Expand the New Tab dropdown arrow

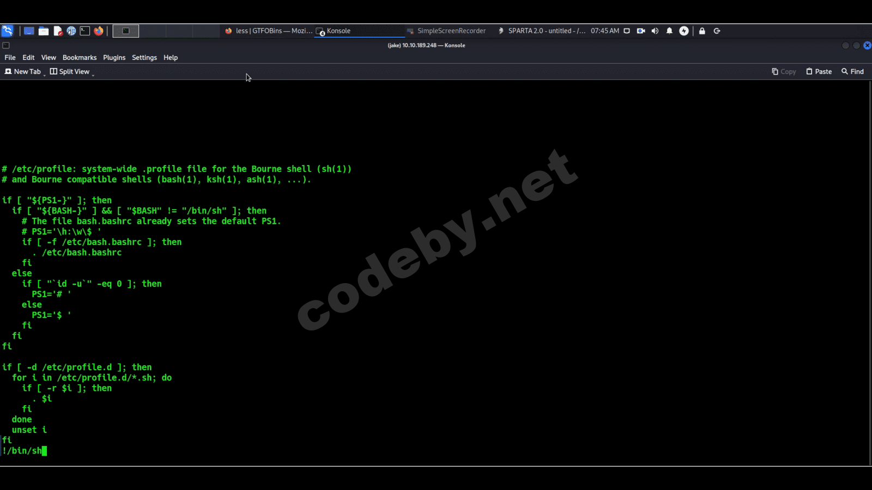click(x=44, y=75)
